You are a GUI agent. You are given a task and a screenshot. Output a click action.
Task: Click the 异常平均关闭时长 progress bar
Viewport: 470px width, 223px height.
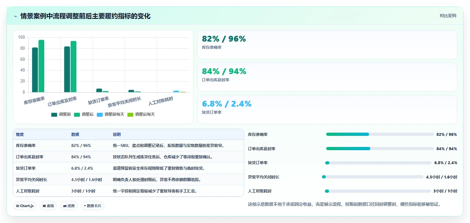click(373, 177)
